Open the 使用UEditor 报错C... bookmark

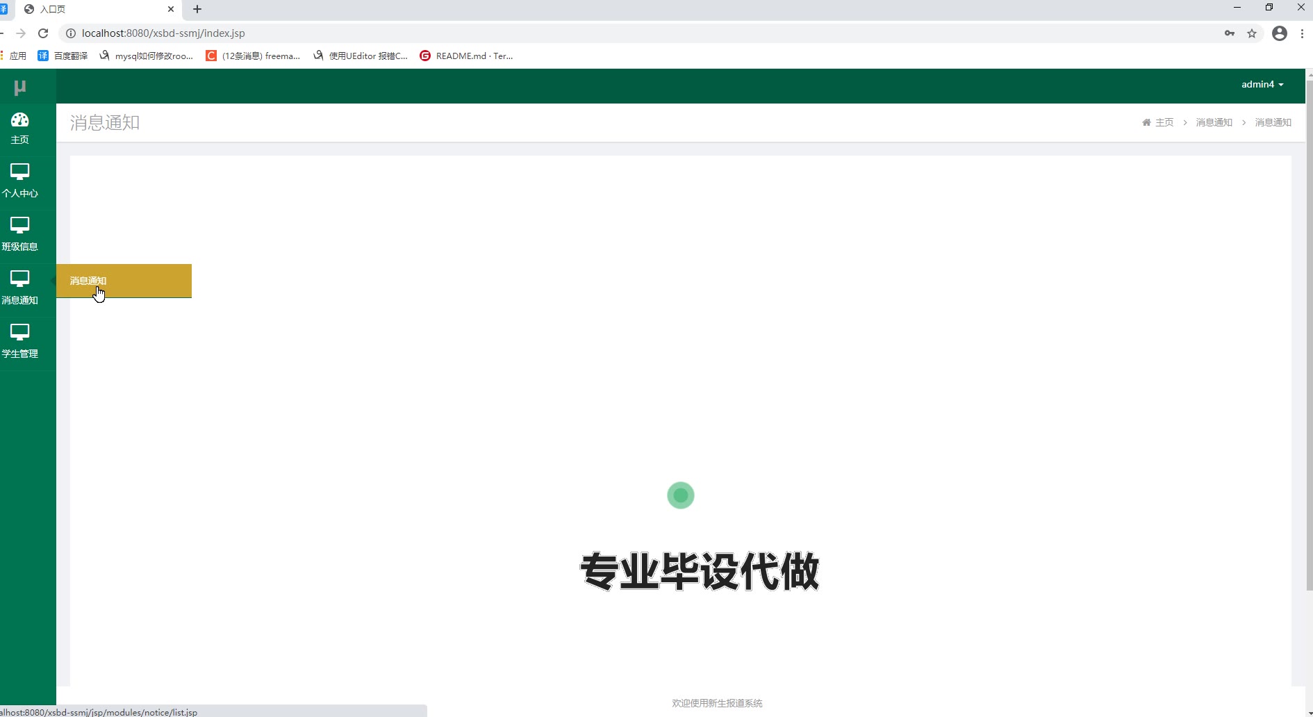tap(361, 56)
